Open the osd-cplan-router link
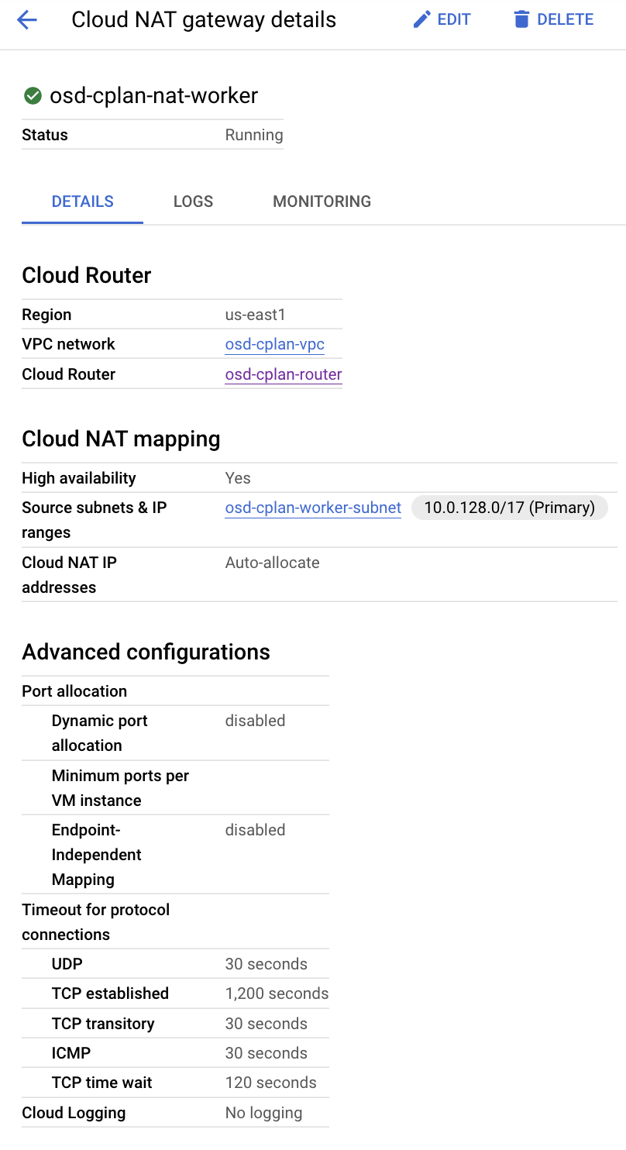 point(284,374)
